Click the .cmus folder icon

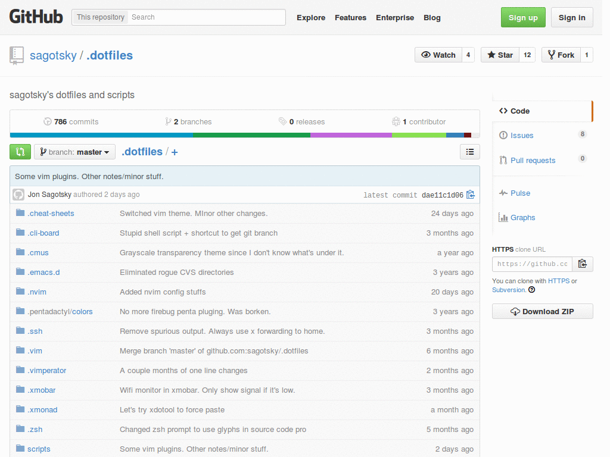(20, 252)
